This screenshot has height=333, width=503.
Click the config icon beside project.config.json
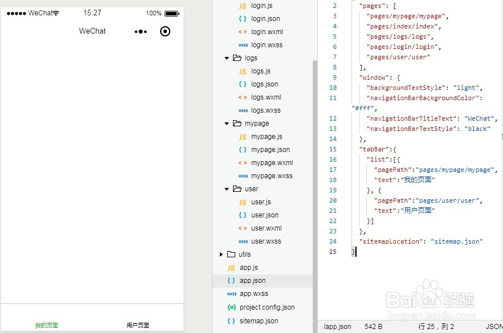[x=231, y=307]
